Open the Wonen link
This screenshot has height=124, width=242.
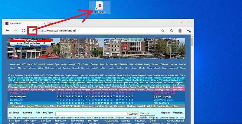coord(183,68)
